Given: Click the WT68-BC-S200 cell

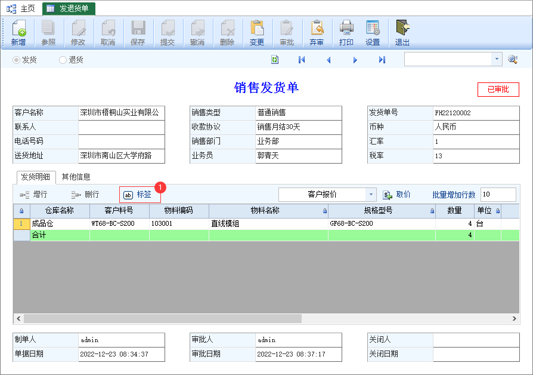Looking at the screenshot, I should click(119, 224).
